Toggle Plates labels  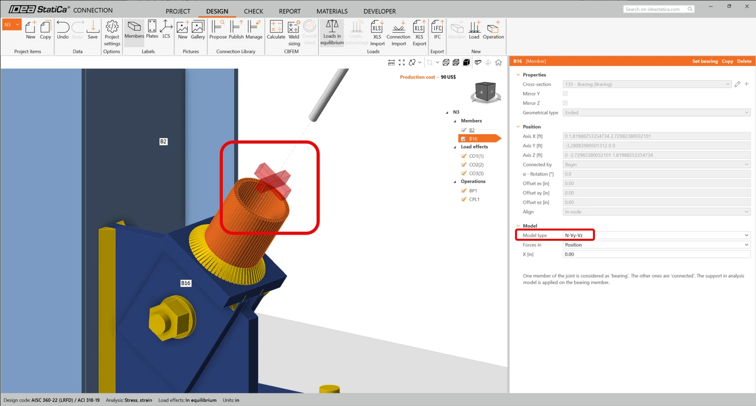pos(152,30)
